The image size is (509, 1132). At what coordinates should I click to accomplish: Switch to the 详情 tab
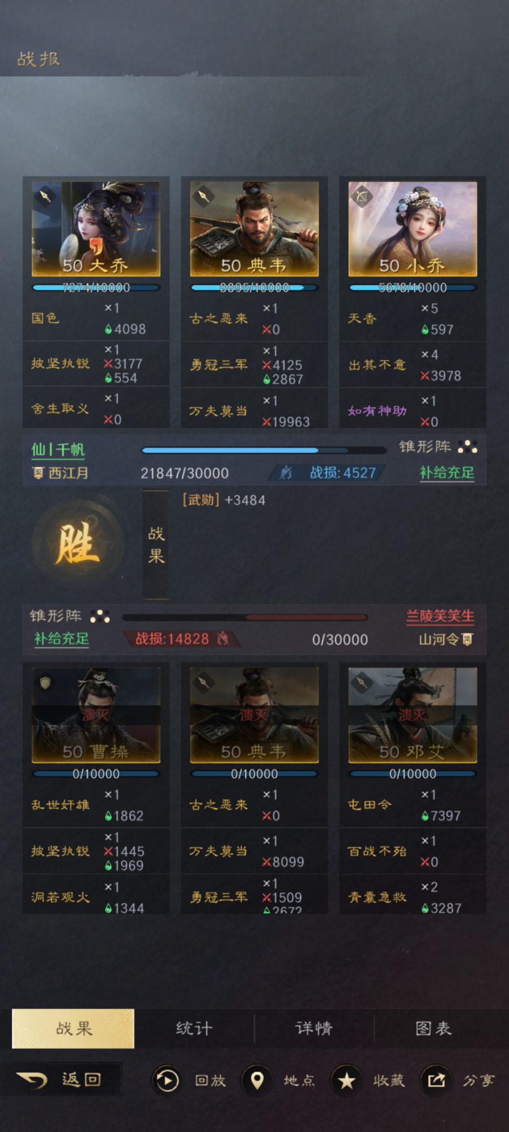pos(314,1029)
